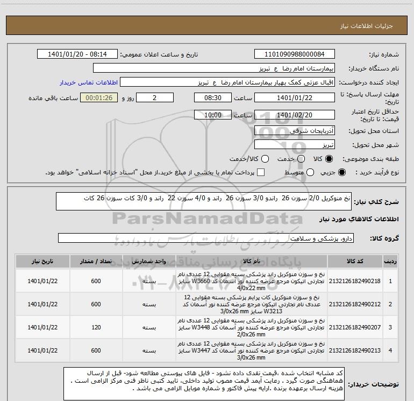Click the buyer notes text box توضیحات خریدار
The height and width of the screenshot is (401, 414).
(x=204, y=384)
